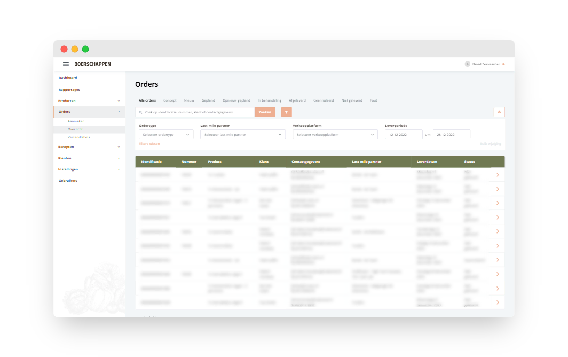Click the Bulk wijziging link

[491, 144]
